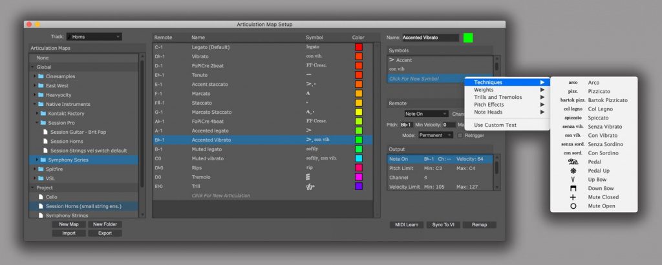The image size is (662, 265).
Task: Collapse the Project section
Action: pos(32,188)
